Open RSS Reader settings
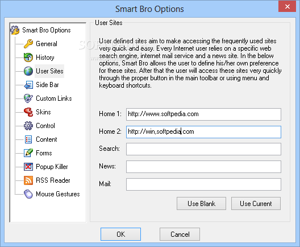The height and width of the screenshot is (247, 300). coord(53,180)
